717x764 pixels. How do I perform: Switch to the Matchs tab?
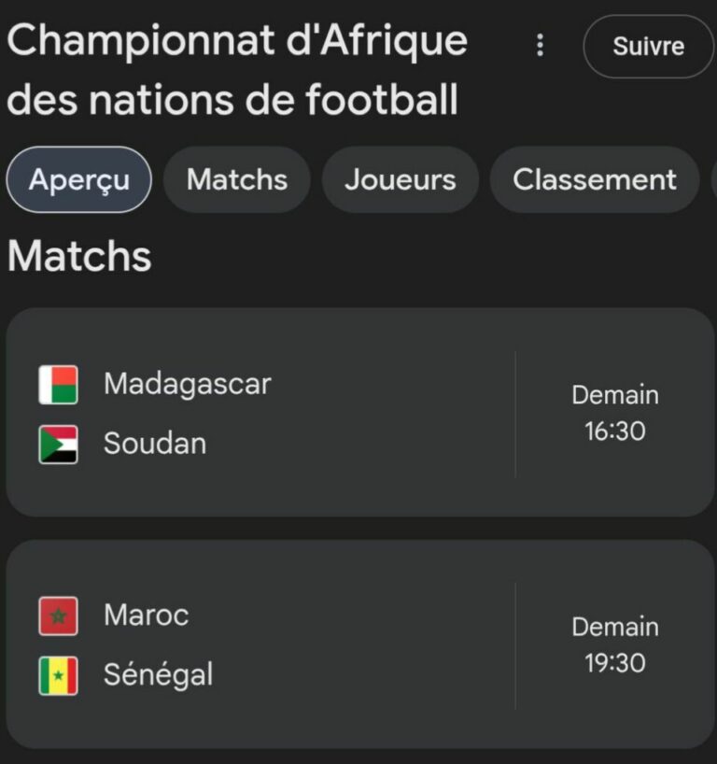click(x=237, y=179)
